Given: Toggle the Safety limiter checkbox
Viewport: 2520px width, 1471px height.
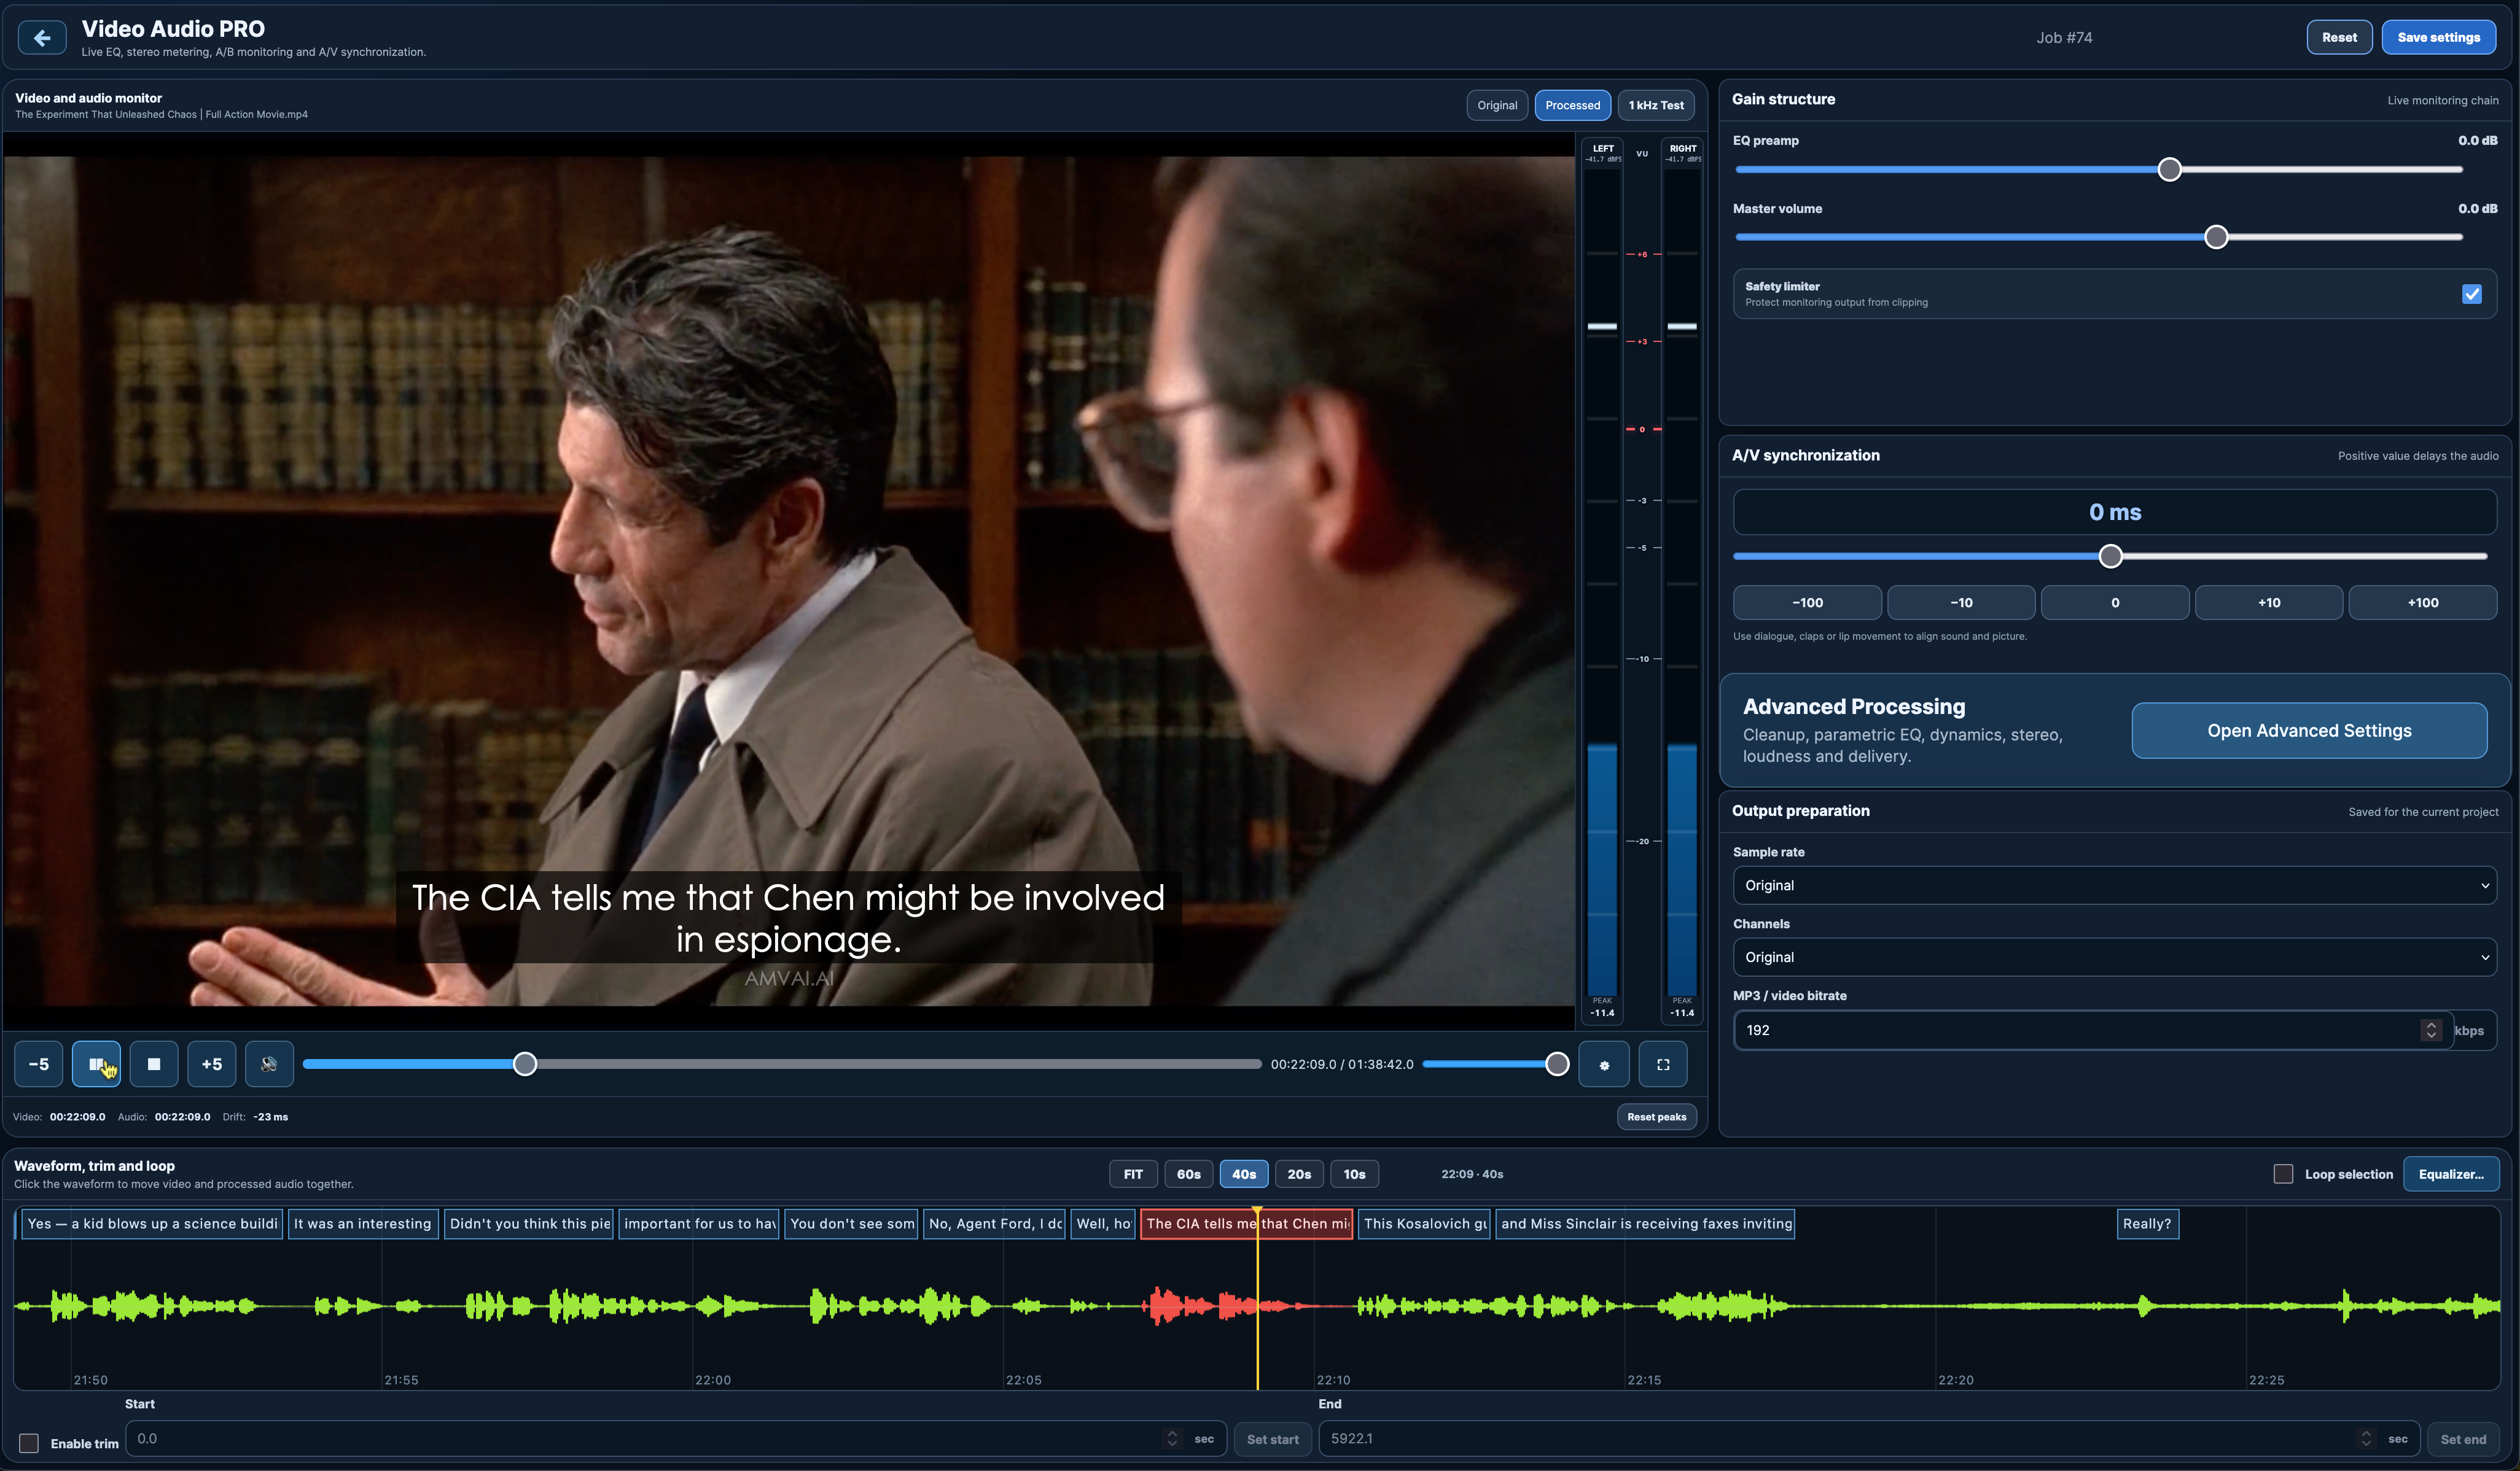Looking at the screenshot, I should 2472,294.
